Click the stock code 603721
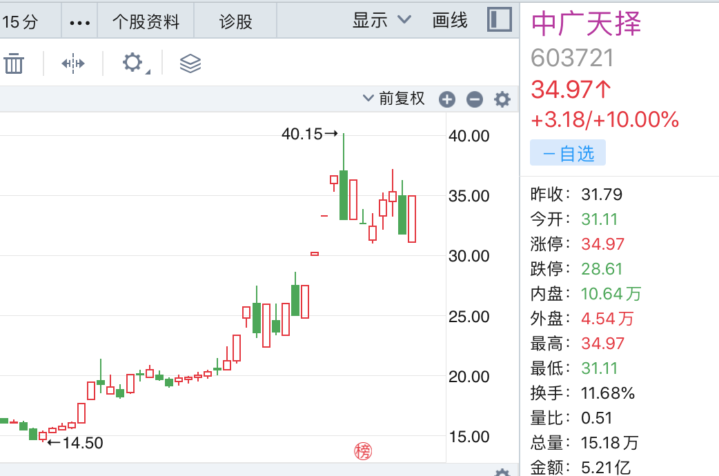The width and height of the screenshot is (719, 476). [572, 58]
